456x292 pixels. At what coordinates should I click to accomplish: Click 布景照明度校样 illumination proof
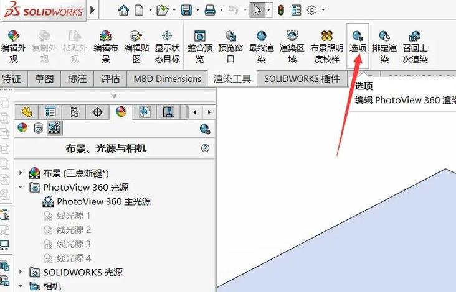pyautogui.click(x=327, y=47)
